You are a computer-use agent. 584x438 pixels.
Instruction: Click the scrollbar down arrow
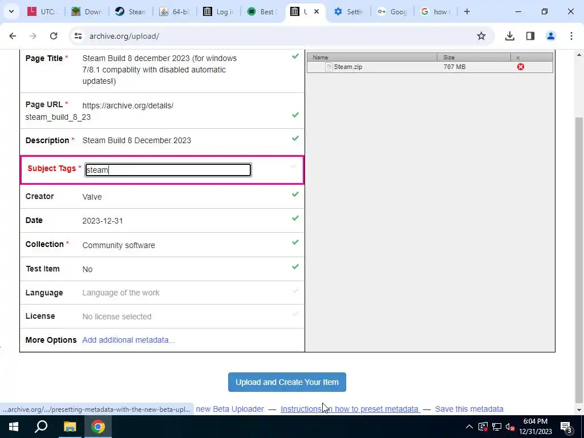[579, 410]
